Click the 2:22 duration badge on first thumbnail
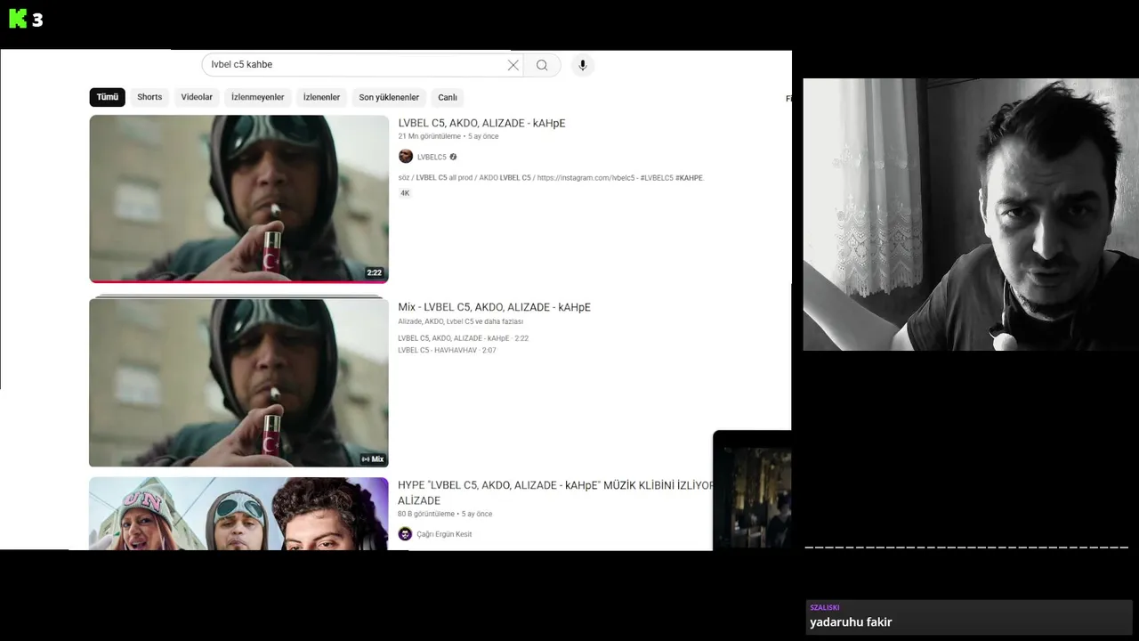The width and height of the screenshot is (1139, 641). [x=374, y=273]
